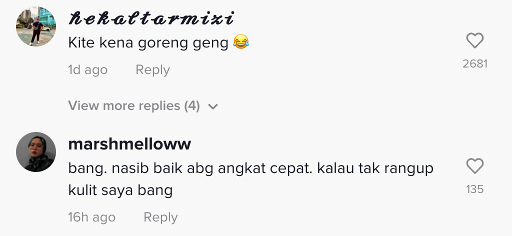Click the "1d ago" timestamp
Screen dimensions: 512x236
point(87,70)
